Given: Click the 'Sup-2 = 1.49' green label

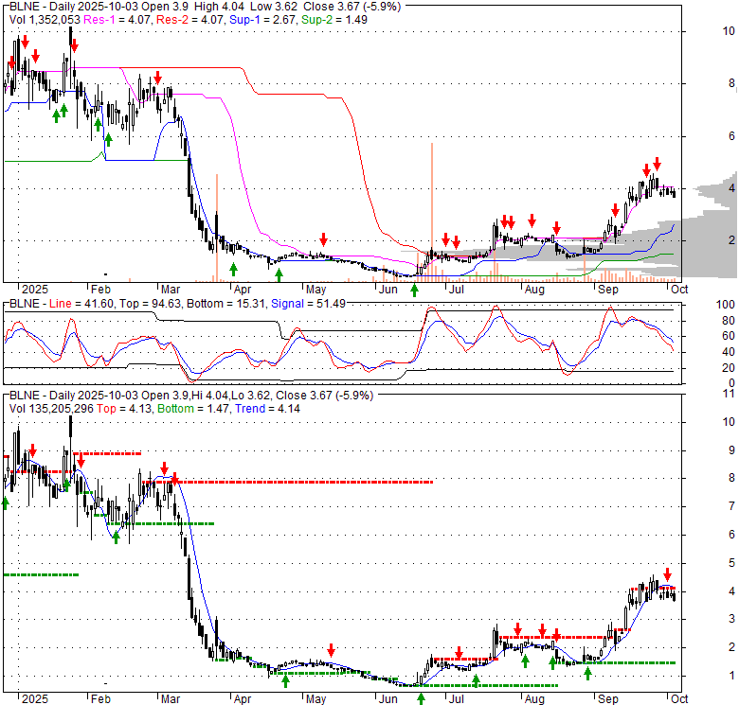Looking at the screenshot, I should tap(334, 20).
